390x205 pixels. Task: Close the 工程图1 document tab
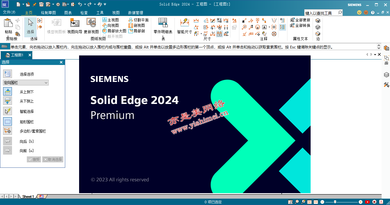tap(30, 55)
